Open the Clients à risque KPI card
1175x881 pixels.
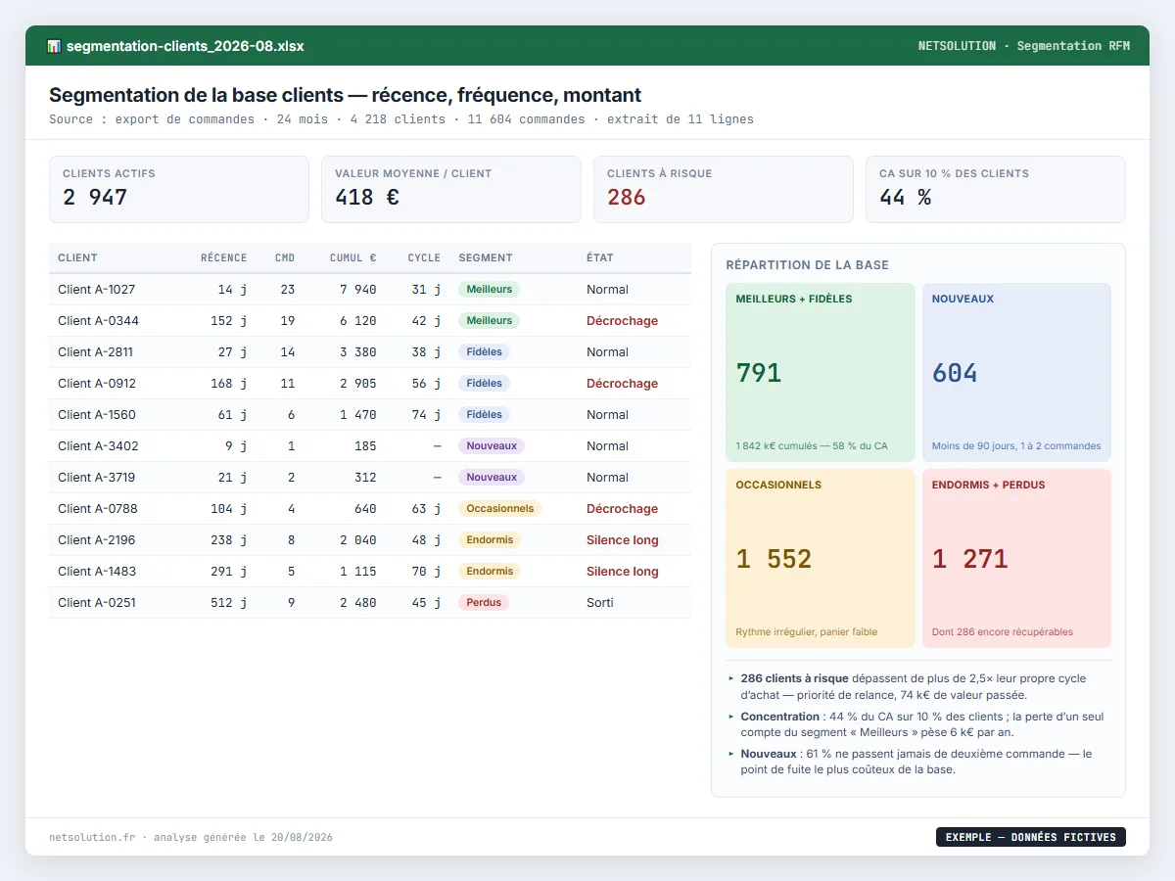coord(724,190)
